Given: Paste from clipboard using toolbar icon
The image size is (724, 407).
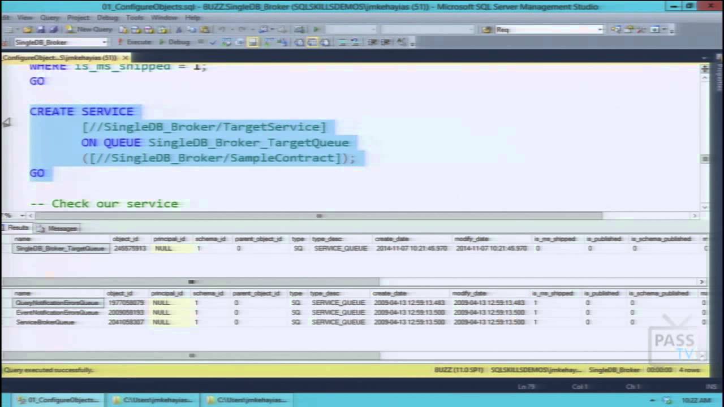Looking at the screenshot, I should point(205,29).
